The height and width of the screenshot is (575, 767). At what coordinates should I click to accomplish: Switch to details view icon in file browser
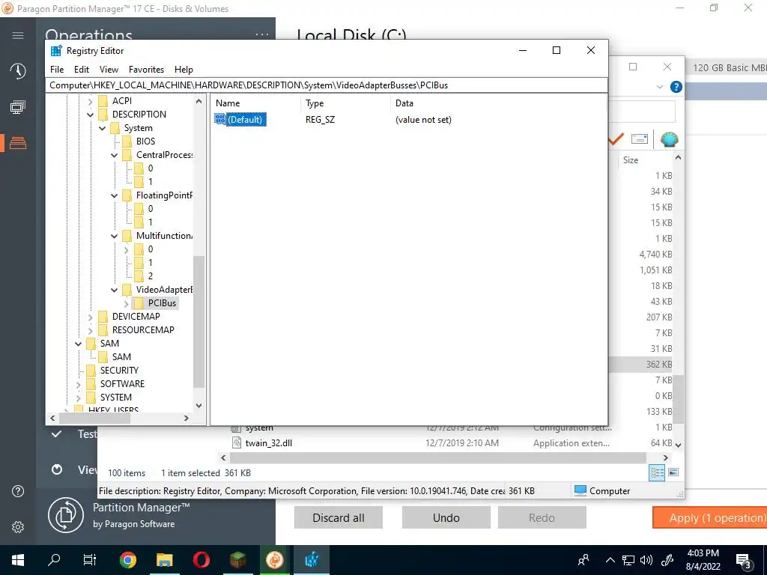tap(657, 472)
